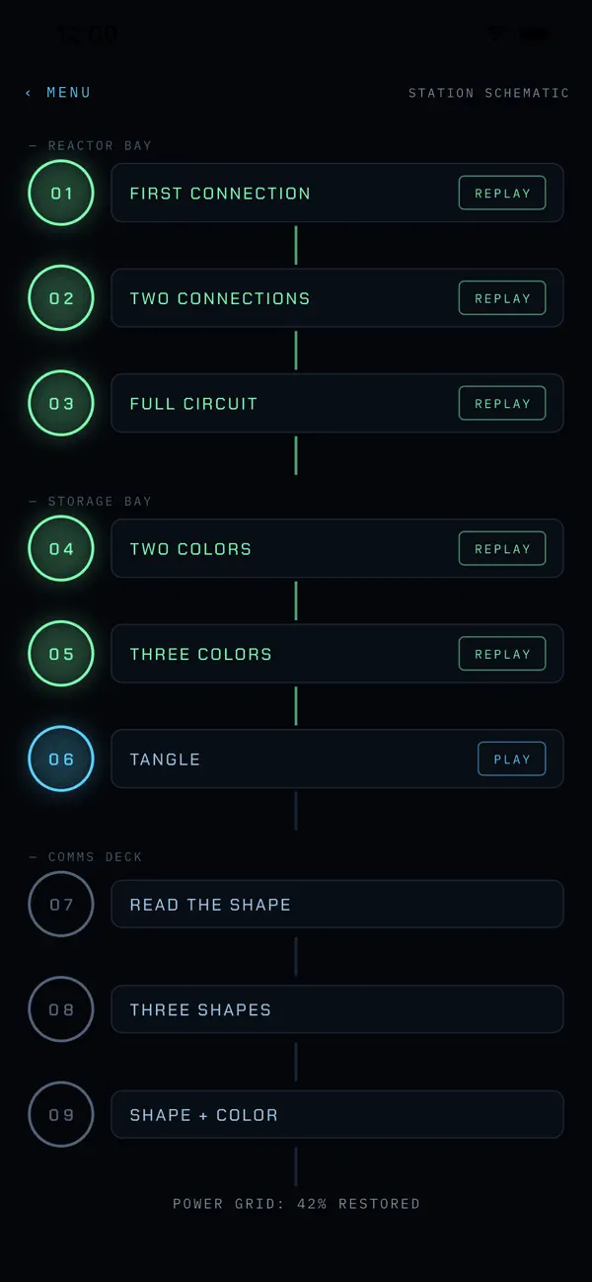Replay the Two Connections level
Screen dimensions: 592x1282
tap(502, 298)
